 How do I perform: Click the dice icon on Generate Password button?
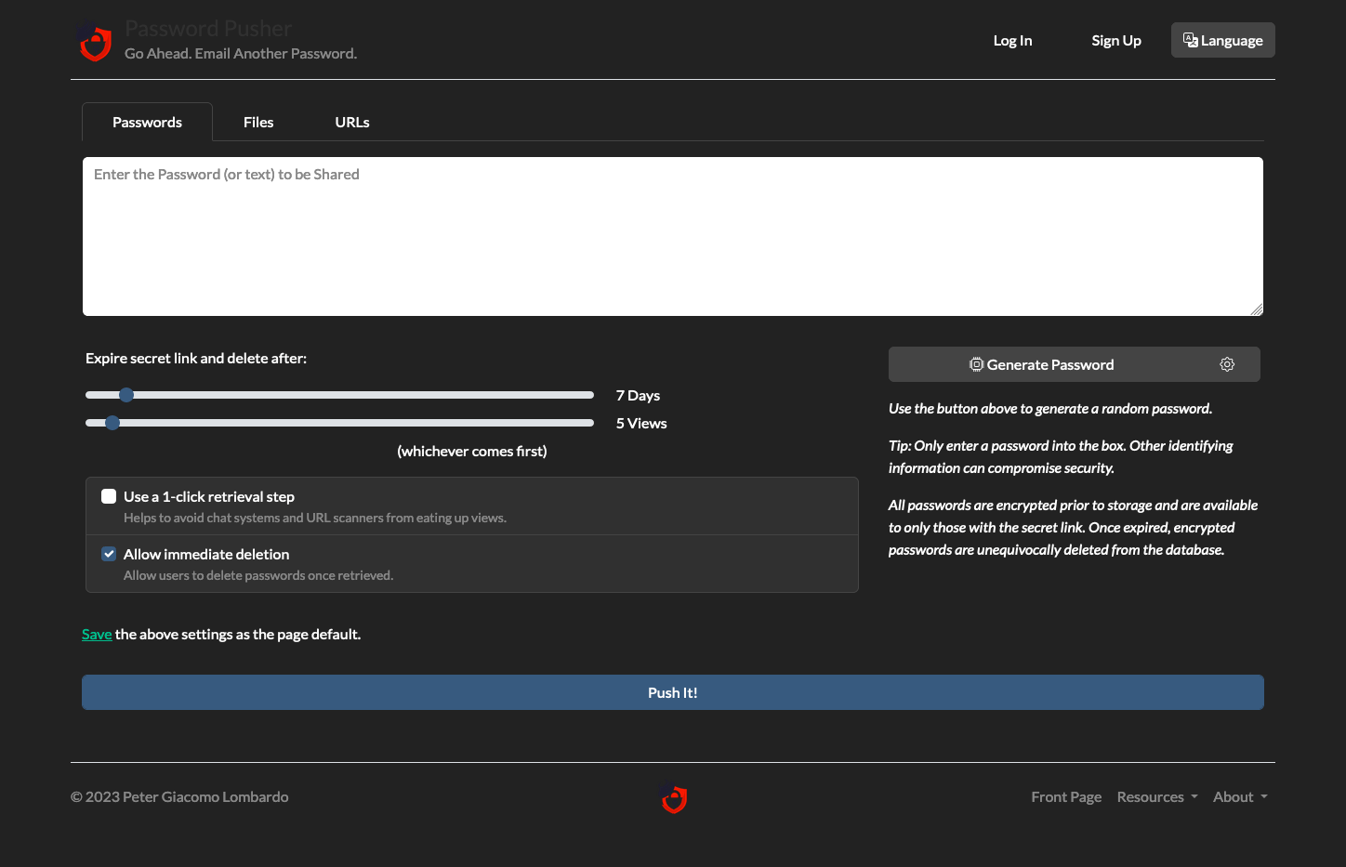(x=976, y=364)
